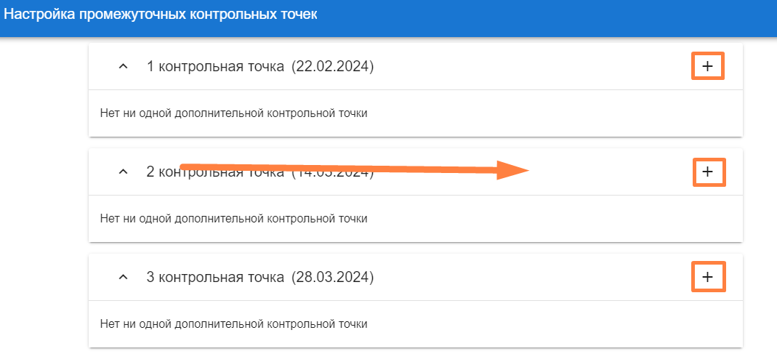Click the date 28.03.2024 in third header
The width and height of the screenshot is (777, 362).
pos(333,277)
